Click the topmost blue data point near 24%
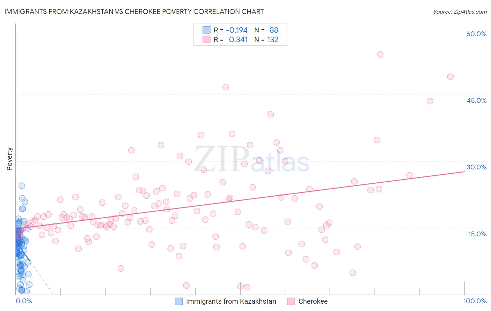491x311 pixels. point(22,185)
